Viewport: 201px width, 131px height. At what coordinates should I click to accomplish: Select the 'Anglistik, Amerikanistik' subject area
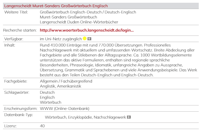coord(60,86)
